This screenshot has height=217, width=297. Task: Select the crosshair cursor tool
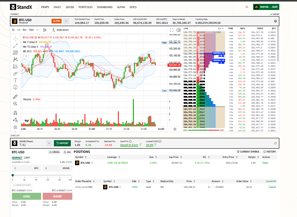tap(15, 39)
